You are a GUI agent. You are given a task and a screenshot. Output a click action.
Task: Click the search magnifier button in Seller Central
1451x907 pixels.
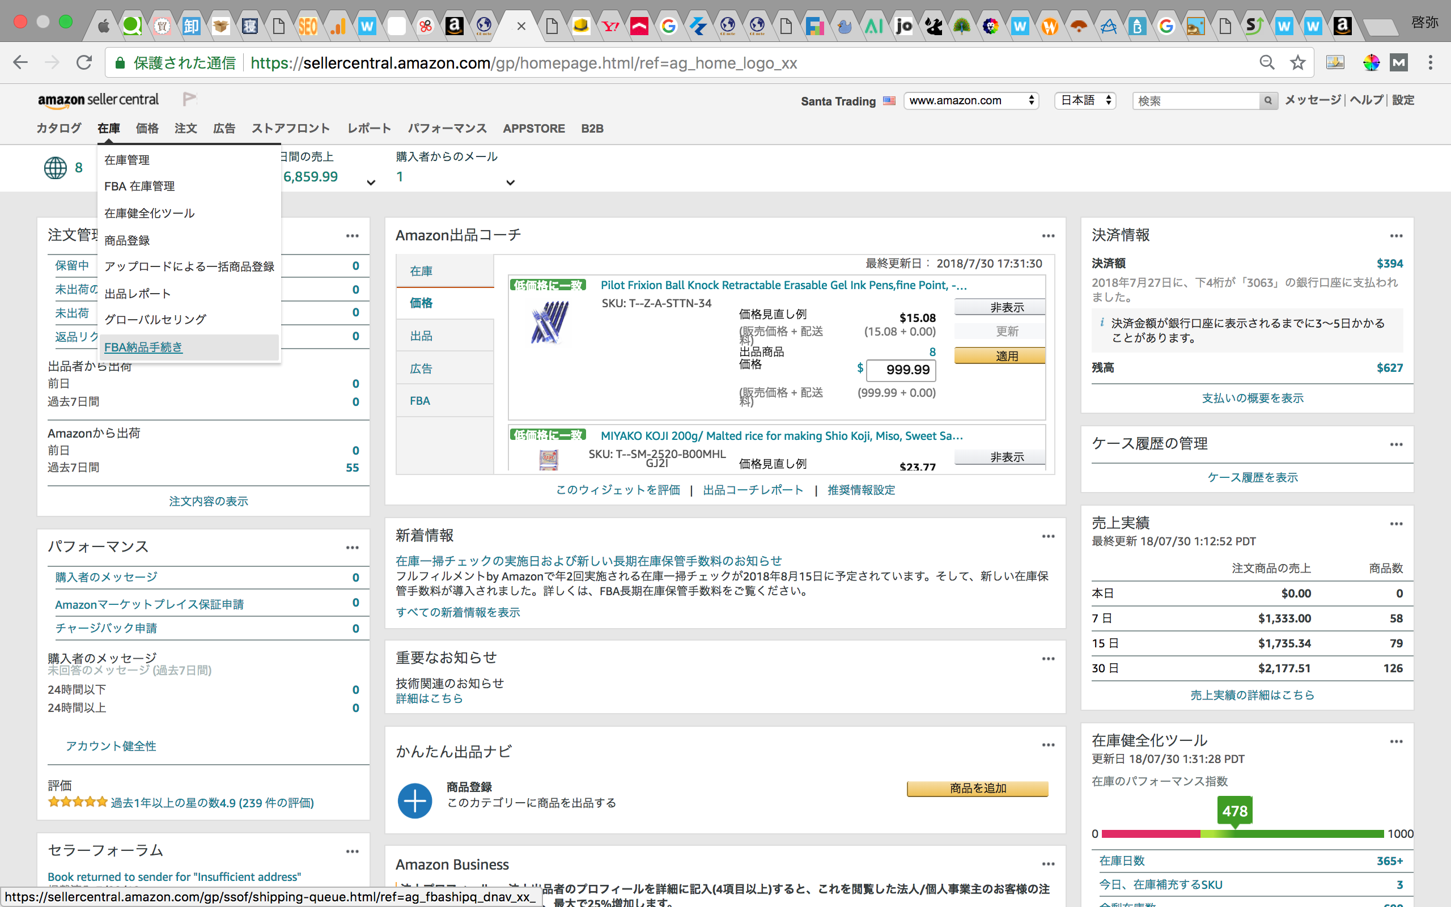1267,101
